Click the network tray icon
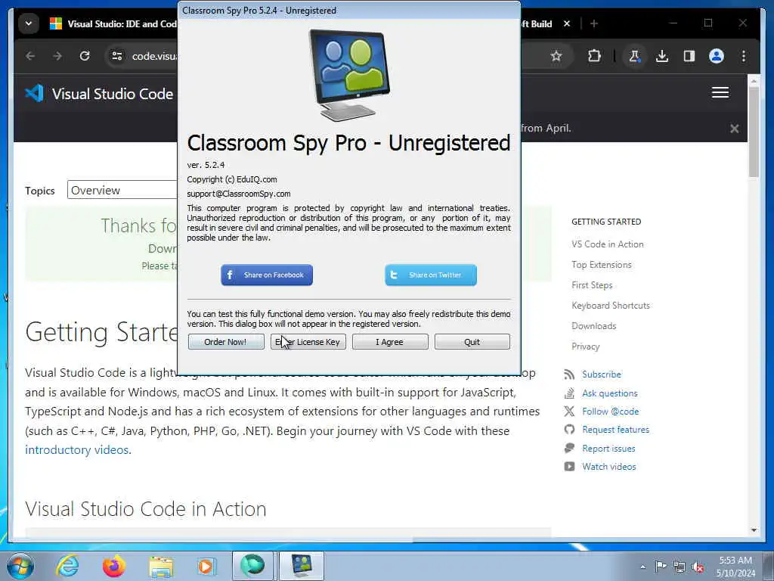 pos(680,567)
